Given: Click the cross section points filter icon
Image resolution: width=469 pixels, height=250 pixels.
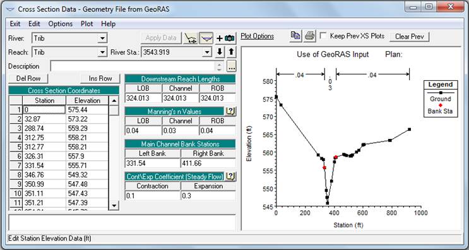Looking at the screenshot, I should pyautogui.click(x=191, y=39).
